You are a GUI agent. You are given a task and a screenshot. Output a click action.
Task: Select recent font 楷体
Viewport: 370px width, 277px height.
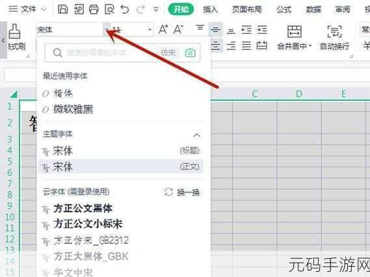click(63, 93)
